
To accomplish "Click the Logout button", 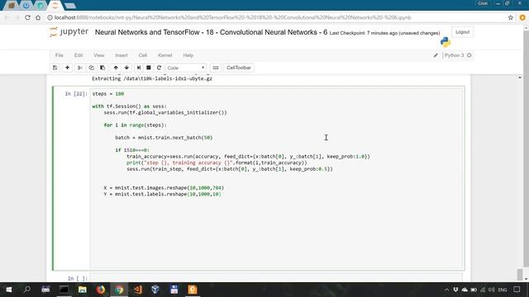I will point(462,32).
